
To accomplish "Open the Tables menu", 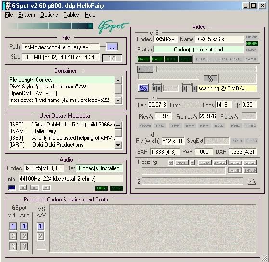I will click(x=71, y=15).
